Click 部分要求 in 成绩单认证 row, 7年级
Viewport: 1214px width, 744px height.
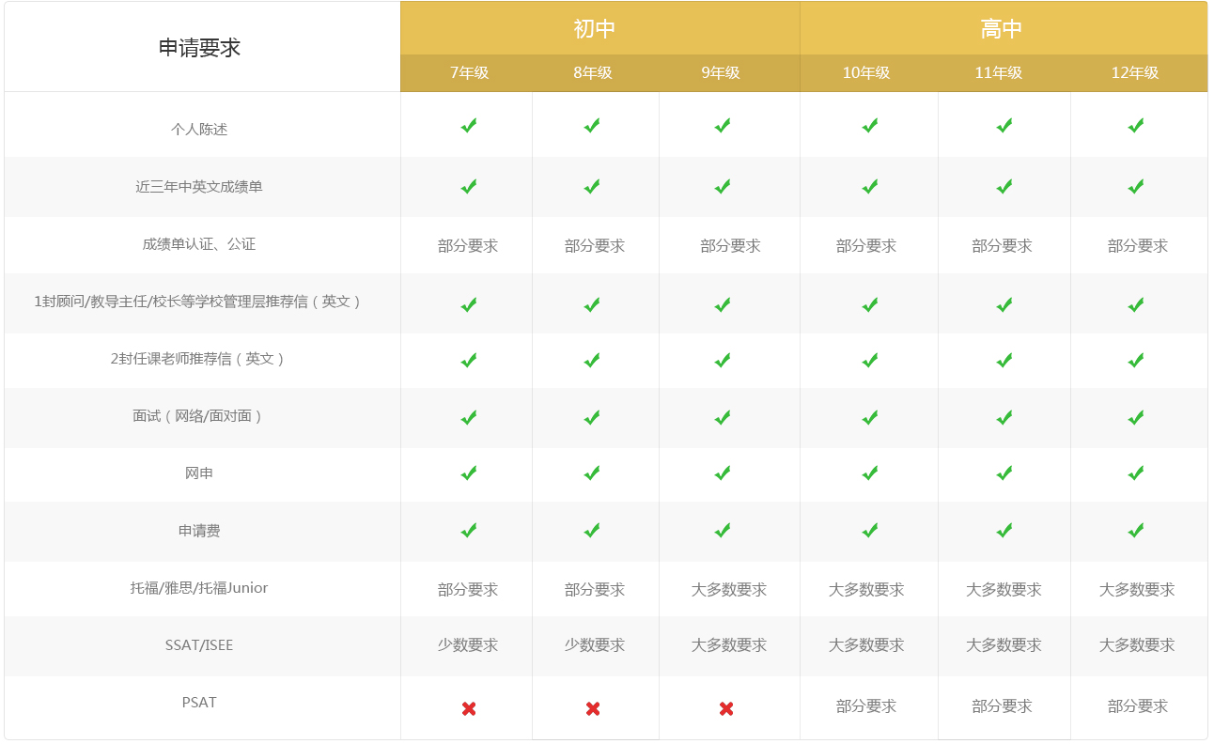(x=468, y=246)
